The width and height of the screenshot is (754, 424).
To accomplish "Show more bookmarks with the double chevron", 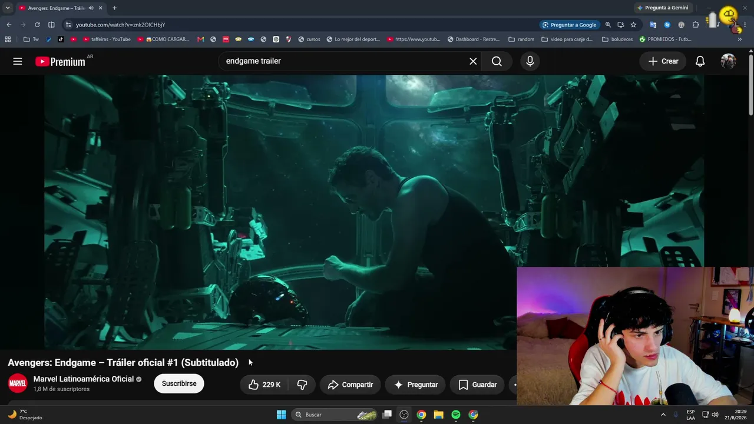I will point(740,39).
